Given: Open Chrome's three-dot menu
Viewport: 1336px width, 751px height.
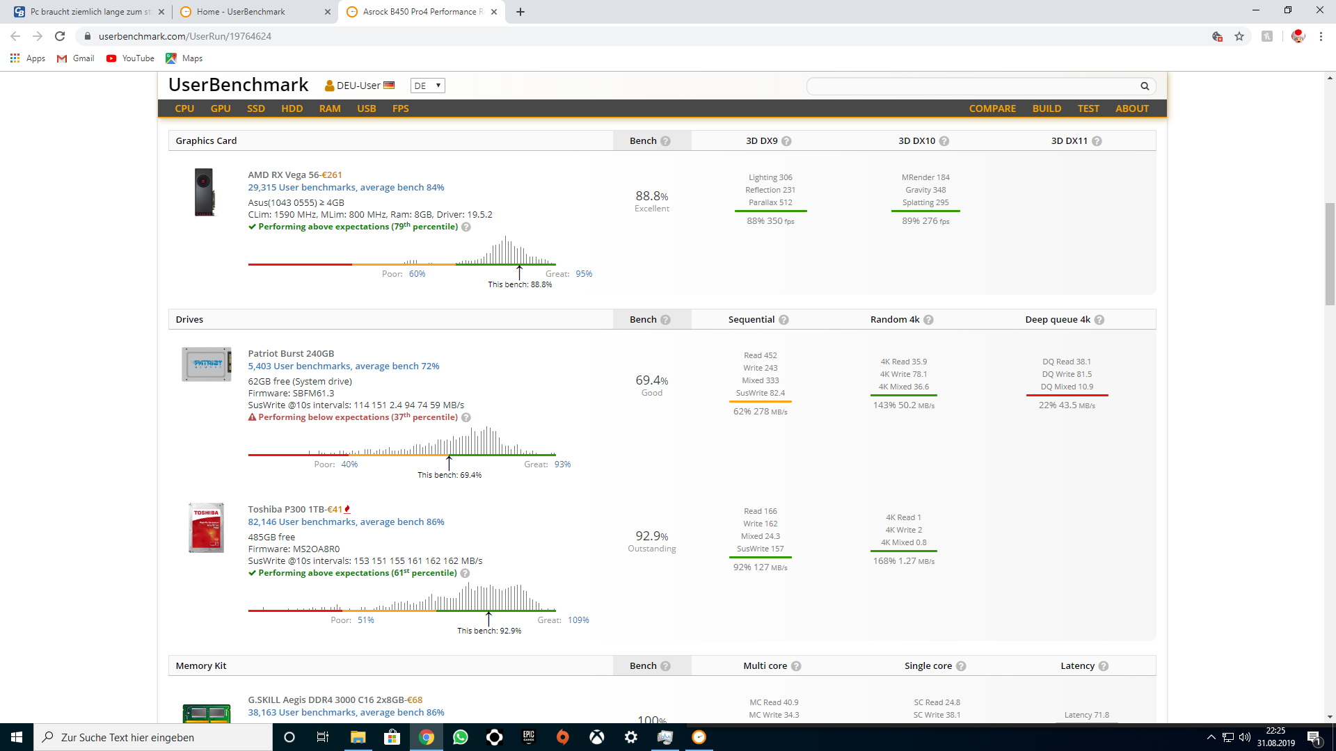Looking at the screenshot, I should pos(1321,36).
